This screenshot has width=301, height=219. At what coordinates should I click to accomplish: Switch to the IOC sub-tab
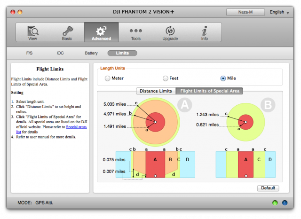(x=60, y=53)
